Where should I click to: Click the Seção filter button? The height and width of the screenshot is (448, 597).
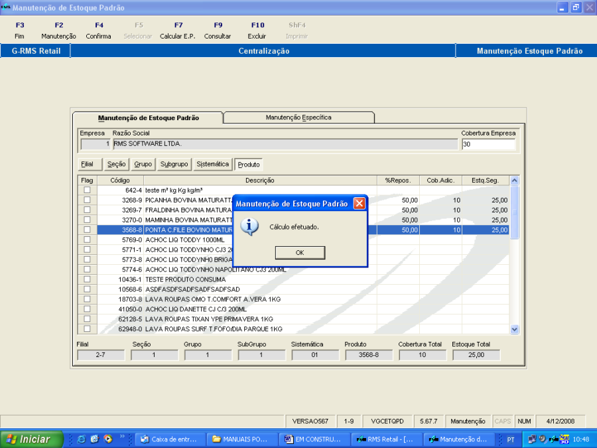coord(117,164)
